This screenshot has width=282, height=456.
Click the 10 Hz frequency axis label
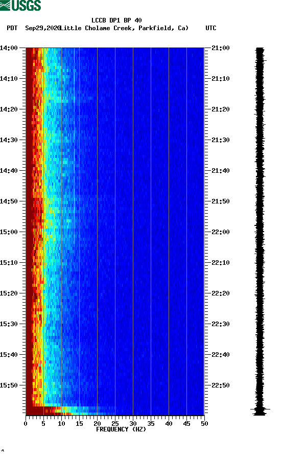pos(61,424)
